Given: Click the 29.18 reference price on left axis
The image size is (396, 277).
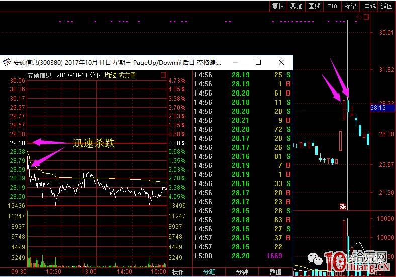Looking at the screenshot, I should pos(18,143).
